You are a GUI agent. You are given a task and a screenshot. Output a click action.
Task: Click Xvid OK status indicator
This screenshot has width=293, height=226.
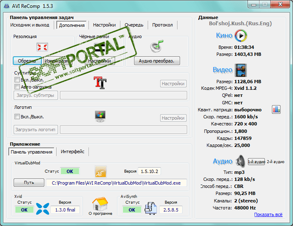24,210
